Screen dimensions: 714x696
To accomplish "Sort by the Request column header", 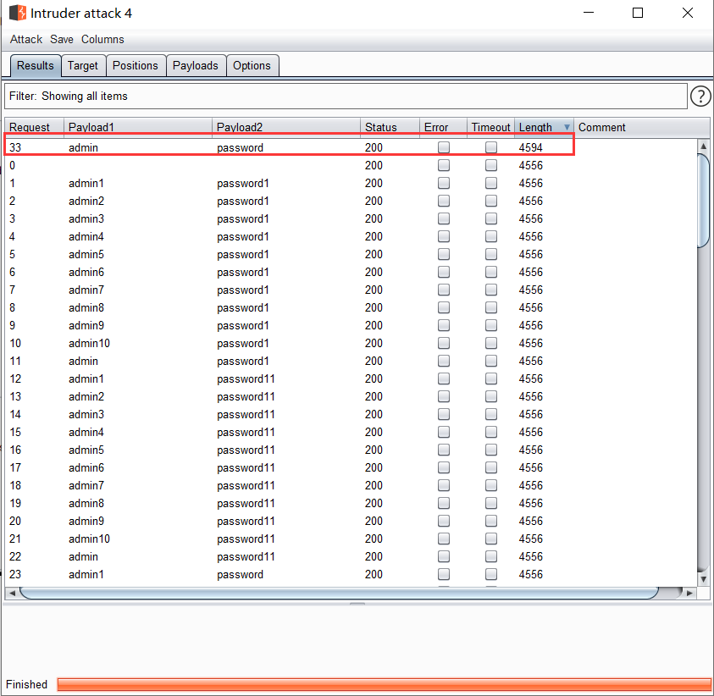I will click(34, 127).
